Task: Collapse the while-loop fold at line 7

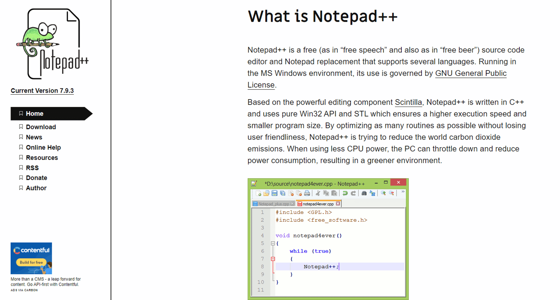Action: (x=272, y=259)
